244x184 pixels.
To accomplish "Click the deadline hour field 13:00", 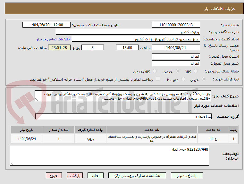I will [127, 47].
